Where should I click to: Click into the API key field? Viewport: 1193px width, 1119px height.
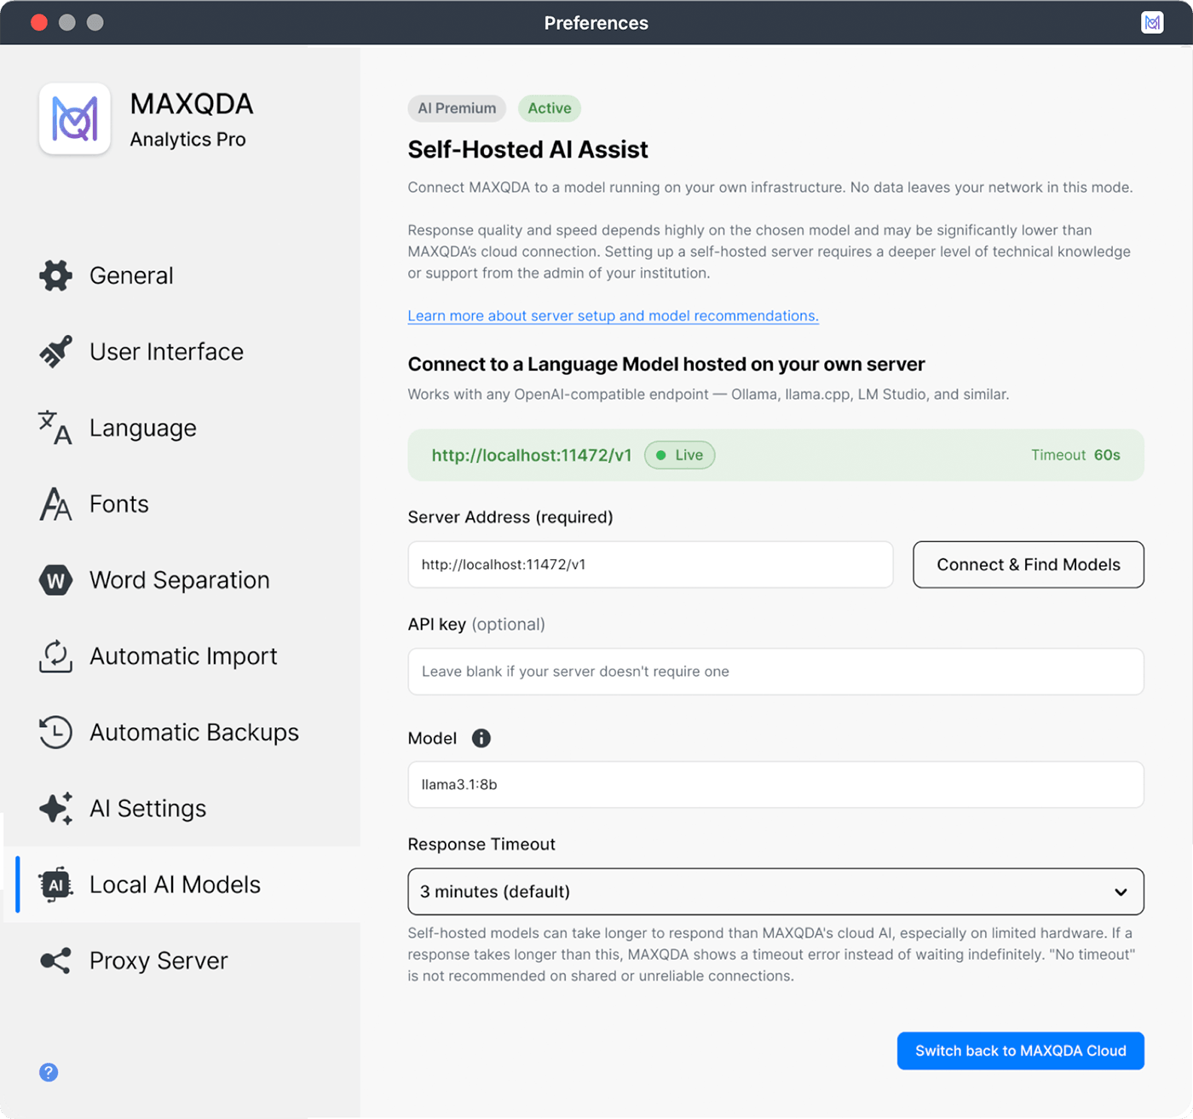(x=775, y=672)
